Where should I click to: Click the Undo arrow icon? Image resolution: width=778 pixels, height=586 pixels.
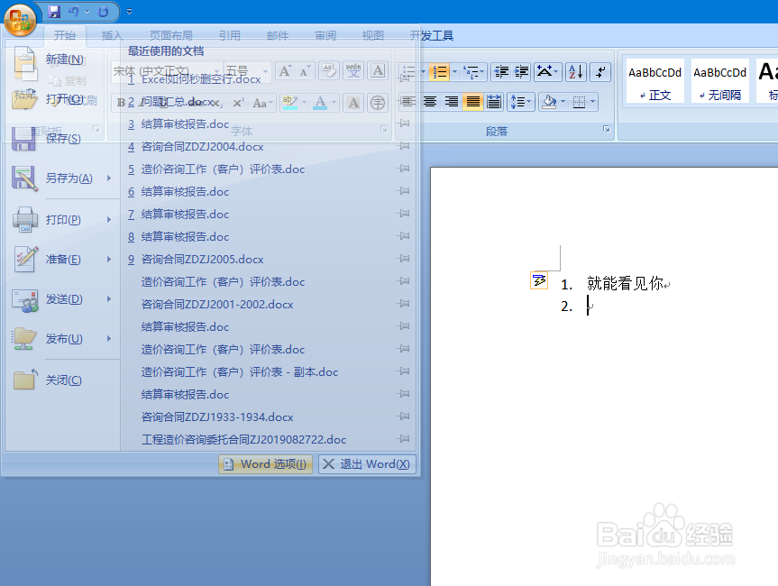(74, 12)
